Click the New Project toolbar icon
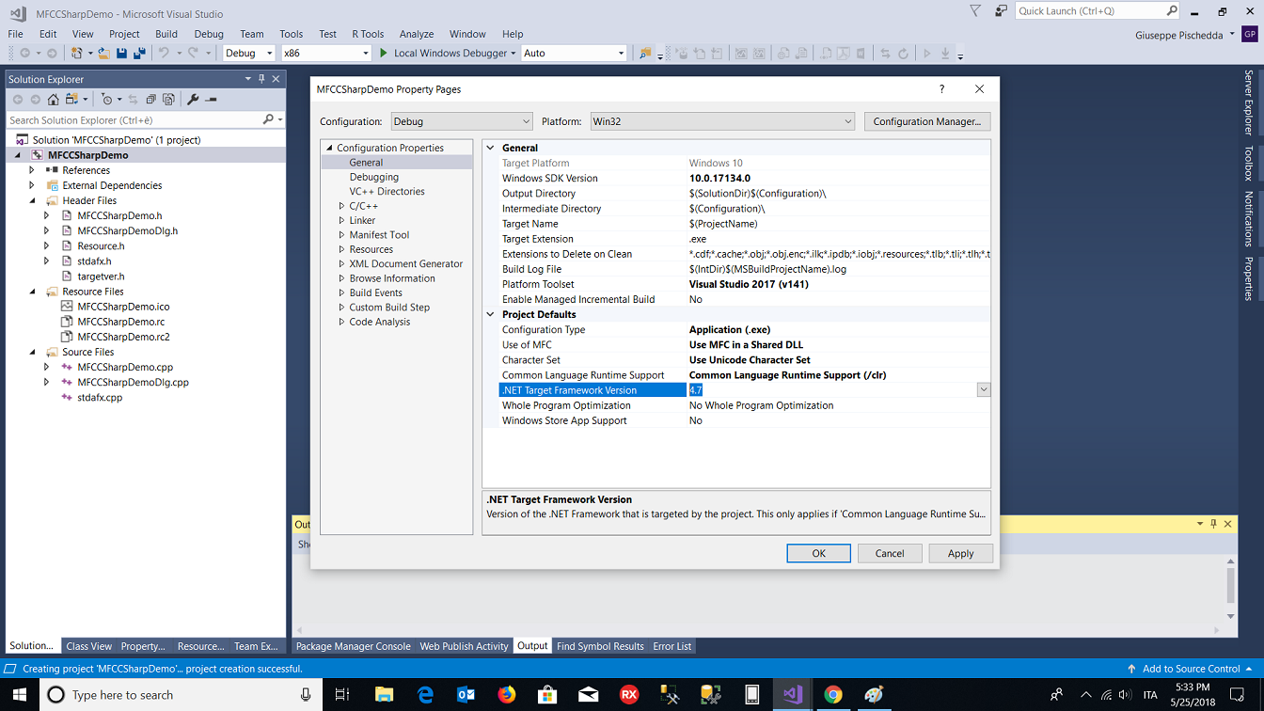 pos(76,54)
